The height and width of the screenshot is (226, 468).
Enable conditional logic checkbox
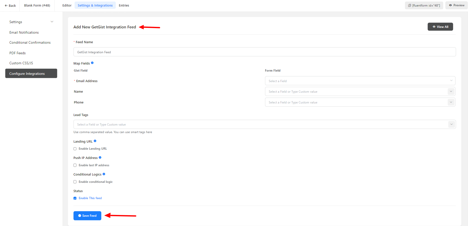pyautogui.click(x=75, y=182)
